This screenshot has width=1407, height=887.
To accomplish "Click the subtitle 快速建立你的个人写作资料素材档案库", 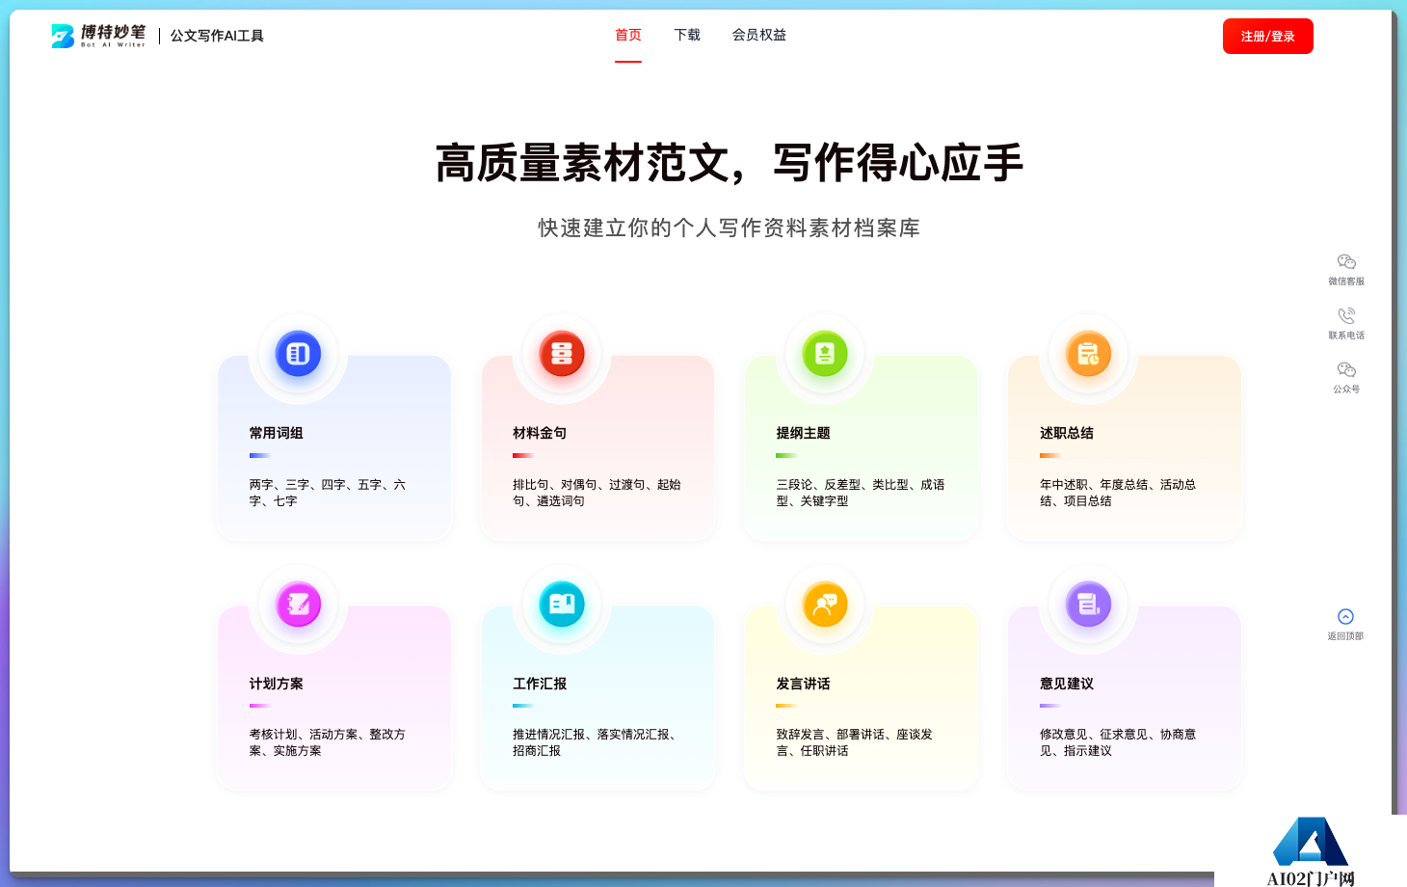I will [x=730, y=228].
